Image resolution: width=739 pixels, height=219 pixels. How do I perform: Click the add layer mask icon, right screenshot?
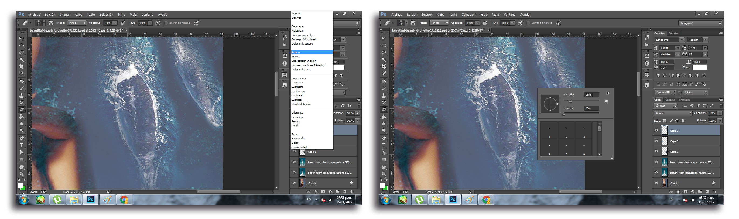pyautogui.click(x=685, y=192)
